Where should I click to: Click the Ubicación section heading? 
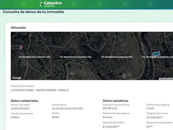pos(18,28)
